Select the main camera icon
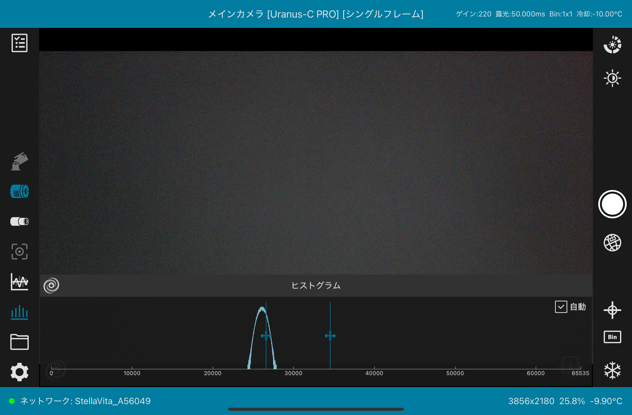The width and height of the screenshot is (632, 415). [x=20, y=191]
